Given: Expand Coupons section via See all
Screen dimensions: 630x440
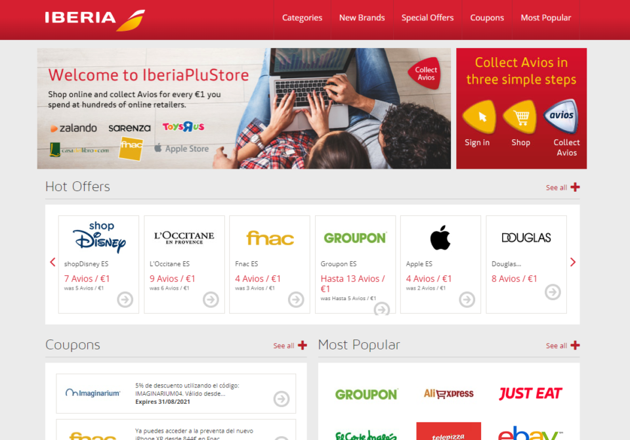Looking at the screenshot, I should coord(289,345).
